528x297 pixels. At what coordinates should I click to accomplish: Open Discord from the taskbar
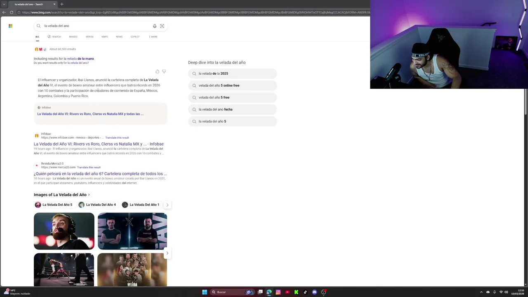click(314, 292)
